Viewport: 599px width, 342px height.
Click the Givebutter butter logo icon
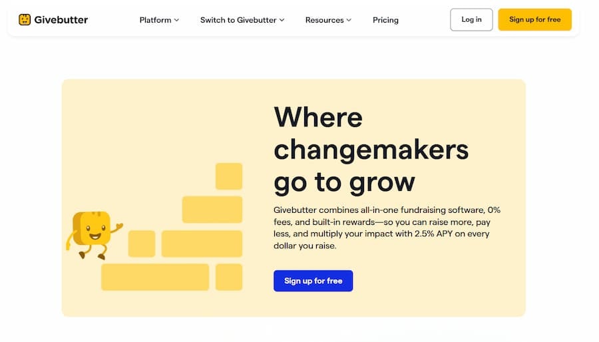(x=25, y=20)
